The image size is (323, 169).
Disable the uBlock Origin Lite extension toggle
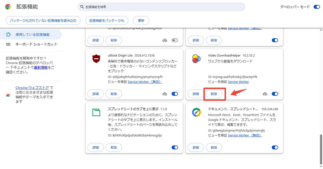pyautogui.click(x=175, y=94)
